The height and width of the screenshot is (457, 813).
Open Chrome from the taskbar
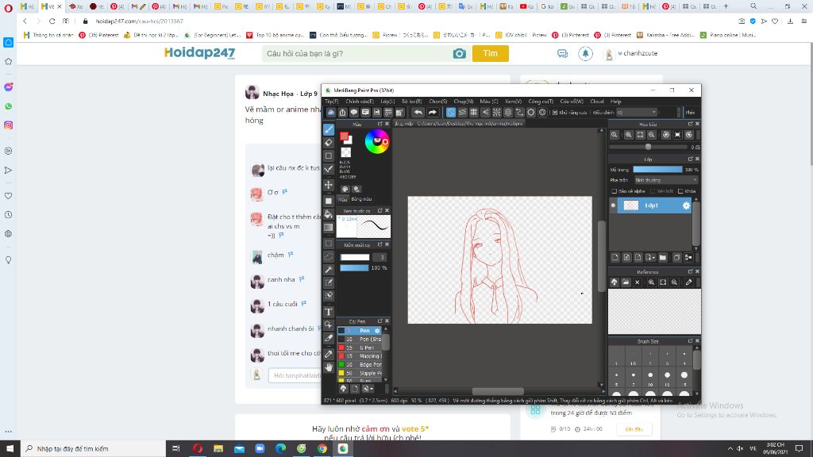pos(322,449)
